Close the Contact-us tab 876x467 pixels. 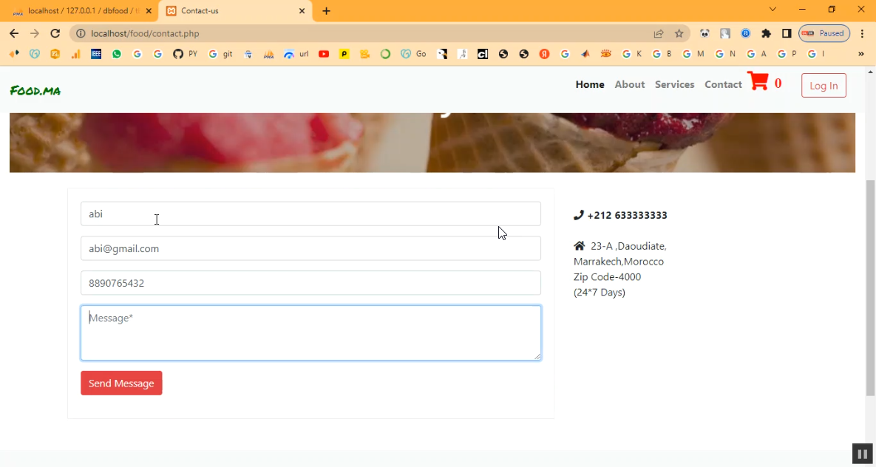pos(302,10)
